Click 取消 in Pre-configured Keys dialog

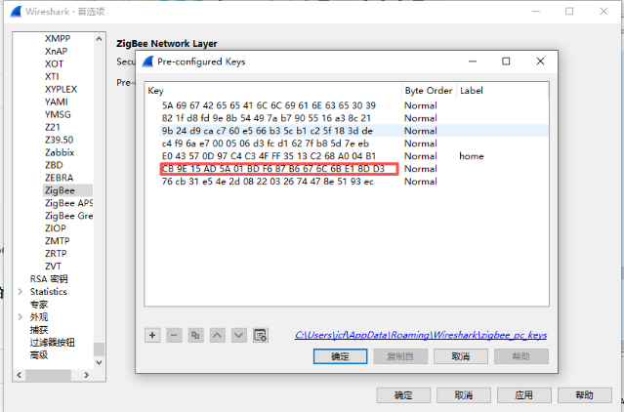(x=461, y=356)
